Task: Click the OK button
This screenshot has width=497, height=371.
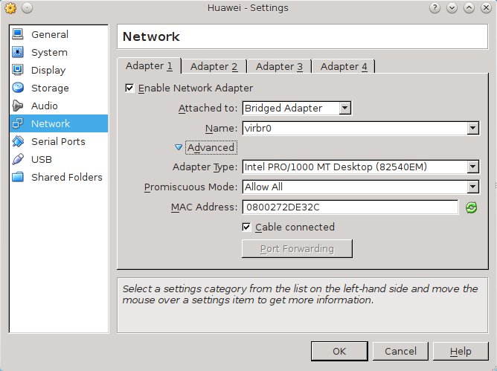Action: (339, 351)
